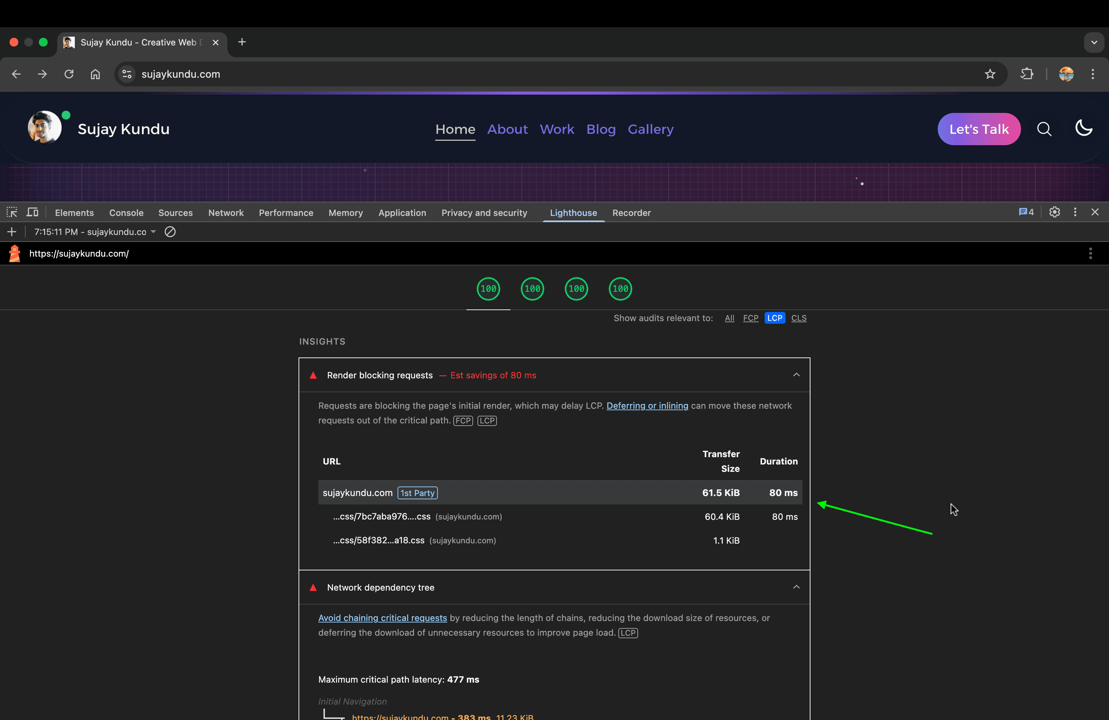Switch to the Network DevTools tab
Viewport: 1109px width, 720px height.
pyautogui.click(x=226, y=213)
